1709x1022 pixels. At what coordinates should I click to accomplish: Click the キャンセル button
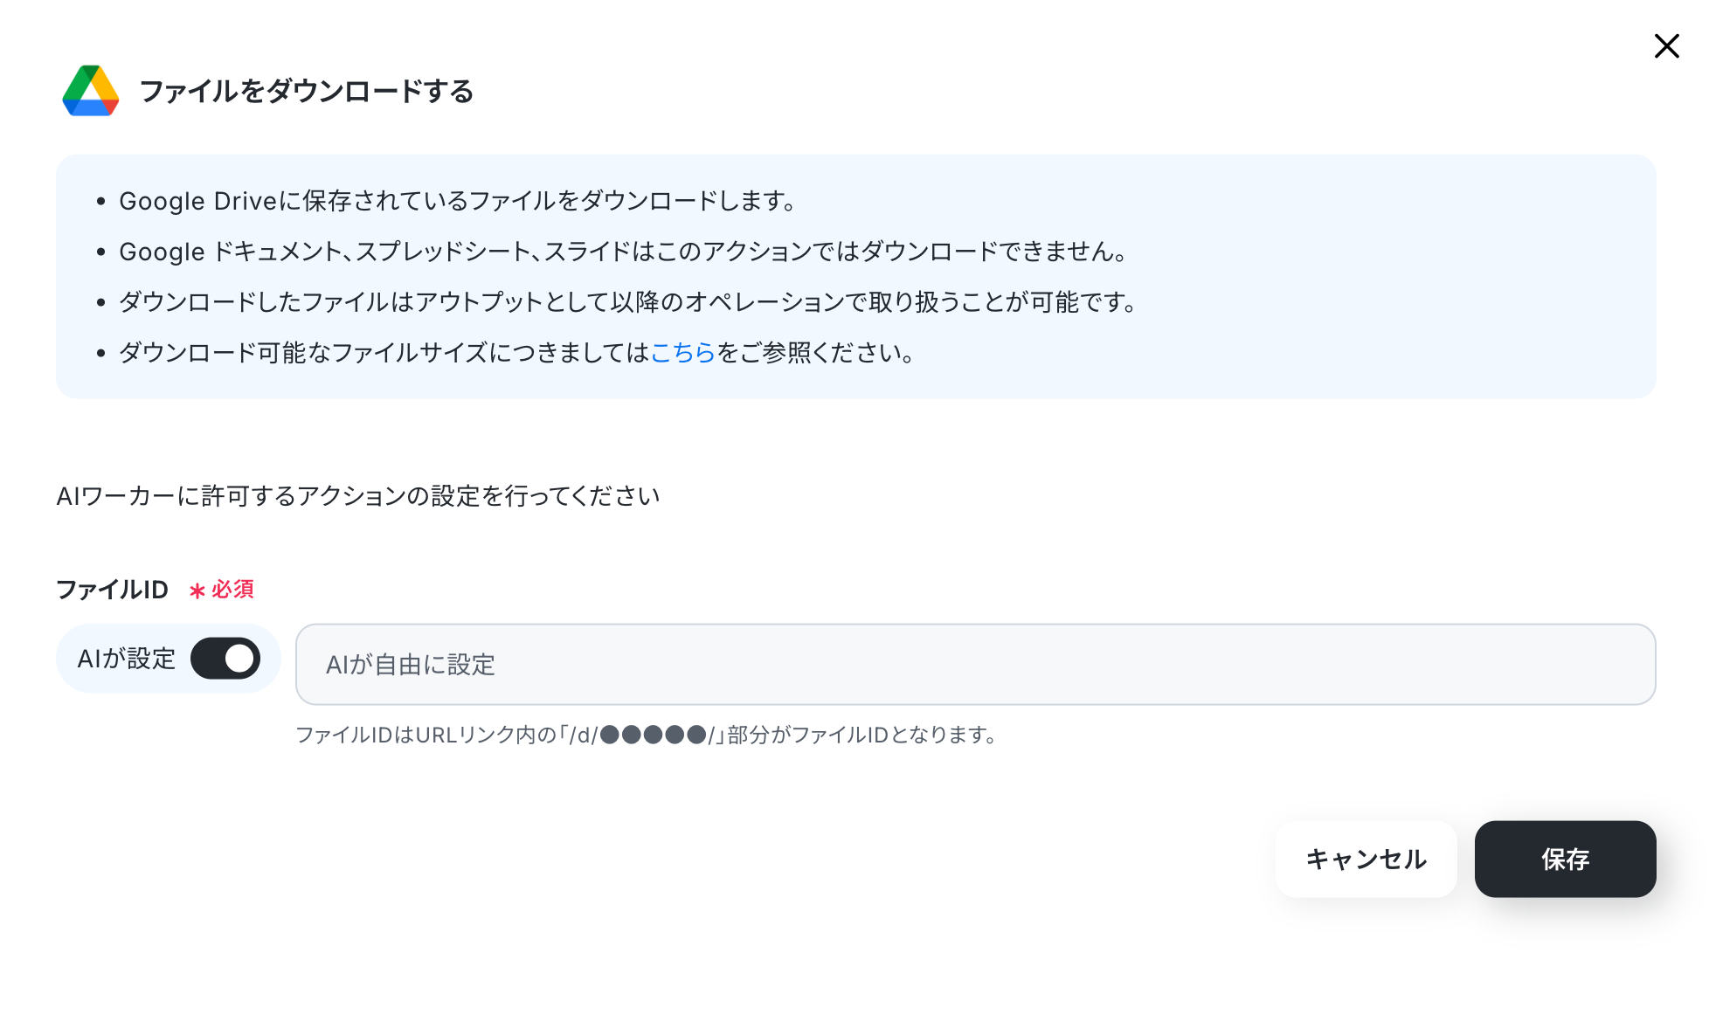pyautogui.click(x=1366, y=860)
